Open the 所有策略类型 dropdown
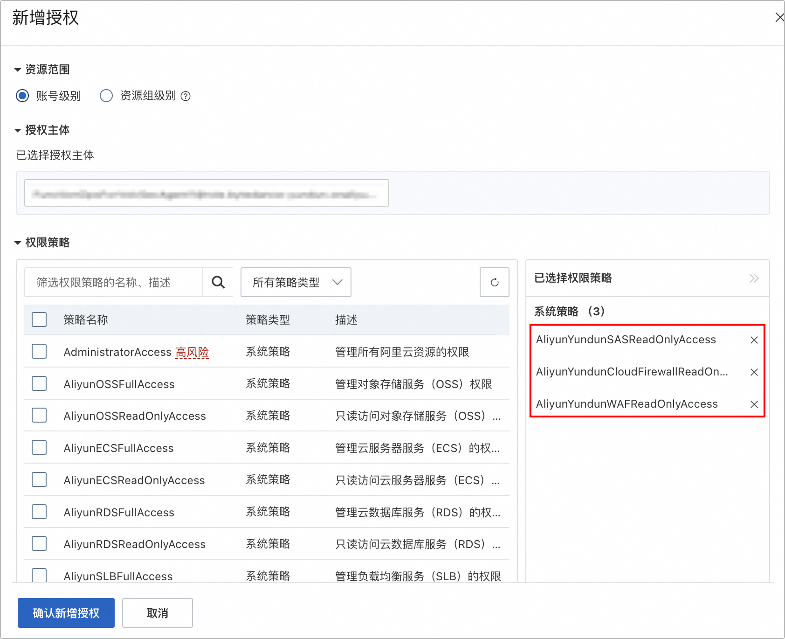Screen dimensions: 785x639 click(x=296, y=282)
